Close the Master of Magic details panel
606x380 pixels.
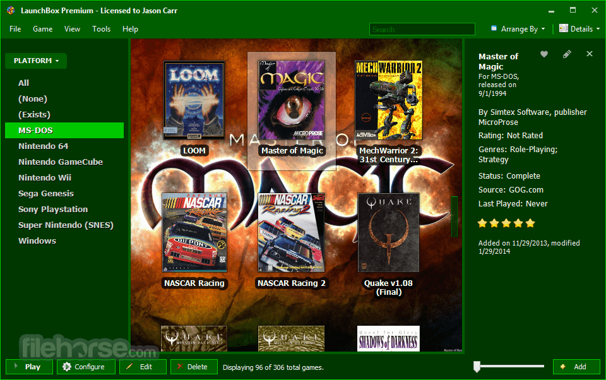[590, 54]
